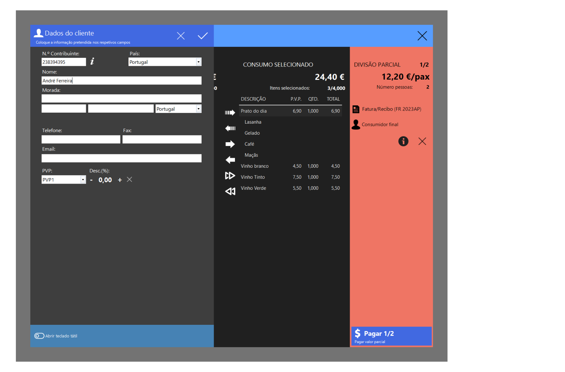The width and height of the screenshot is (565, 372).
Task: Click the double right arrow icon
Action: point(230,176)
